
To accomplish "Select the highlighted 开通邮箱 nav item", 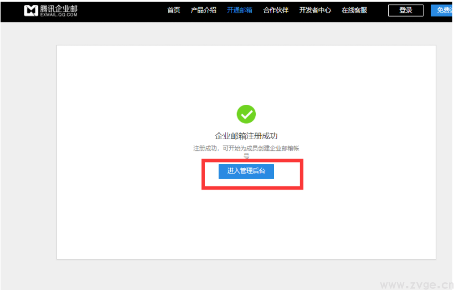I will [239, 10].
